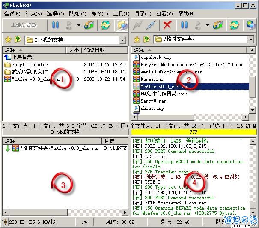This screenshot has height=228, width=259.
Task: Open the 队列(Q) menu
Action: point(77,14)
